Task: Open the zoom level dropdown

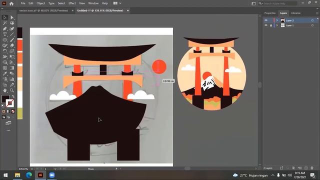Action: 32,169
